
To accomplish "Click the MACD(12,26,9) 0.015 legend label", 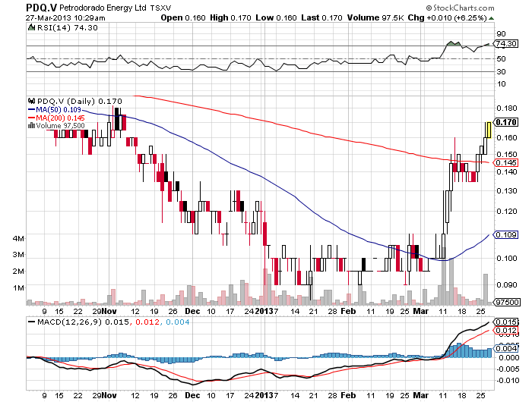I will [83, 322].
